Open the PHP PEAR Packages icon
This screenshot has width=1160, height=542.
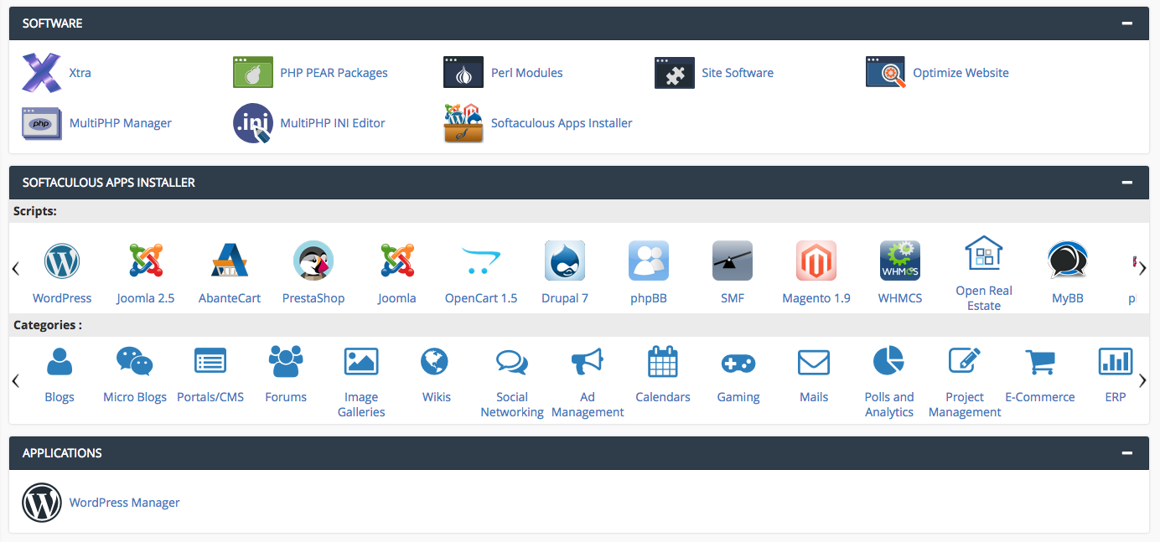click(x=252, y=72)
